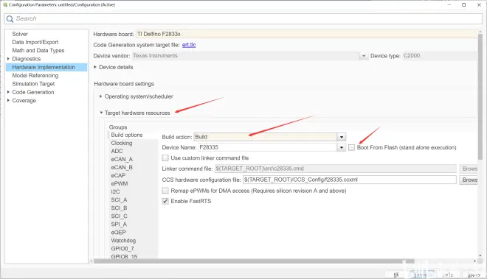487x279 pixels.
Task: Expand the Device details section
Action: tap(95, 67)
